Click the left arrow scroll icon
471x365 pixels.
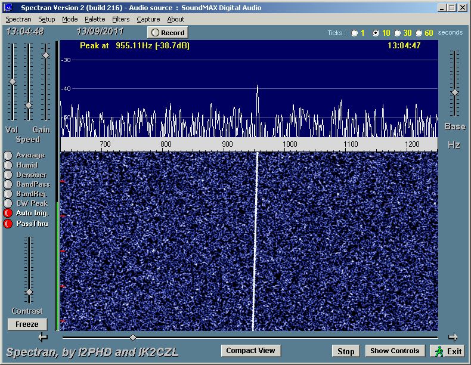[x=42, y=338]
